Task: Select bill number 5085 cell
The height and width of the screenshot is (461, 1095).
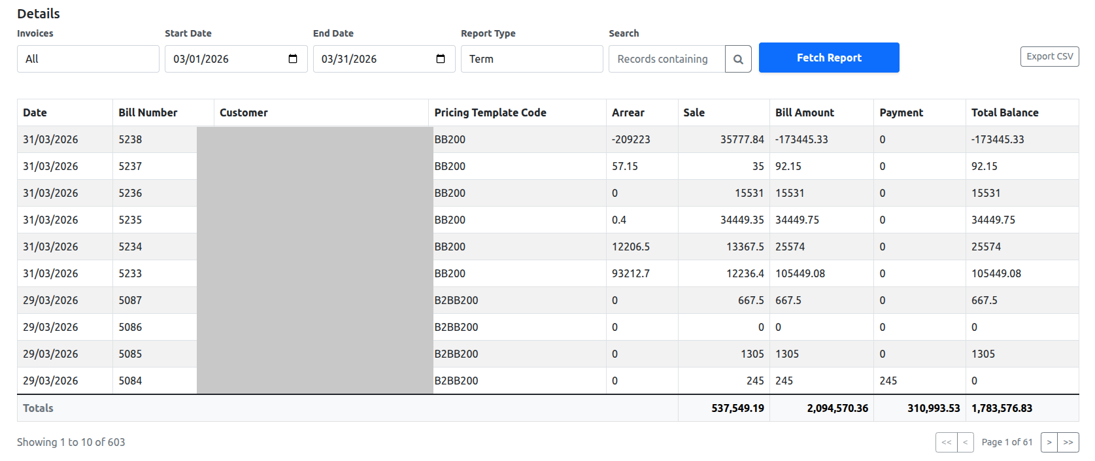Action: point(130,354)
